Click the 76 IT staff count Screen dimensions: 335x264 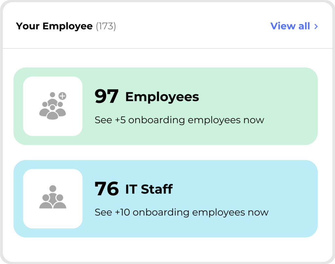click(106, 189)
